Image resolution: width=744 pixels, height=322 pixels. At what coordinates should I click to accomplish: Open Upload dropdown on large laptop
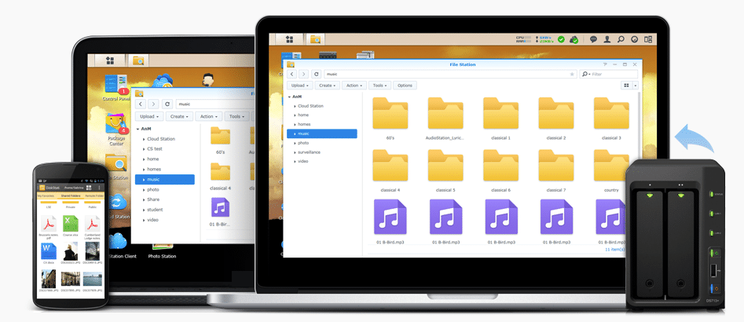click(x=300, y=86)
